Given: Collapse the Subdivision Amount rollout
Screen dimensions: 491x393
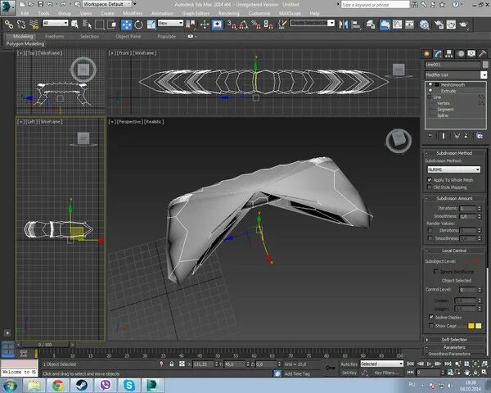Looking at the screenshot, I should point(454,199).
